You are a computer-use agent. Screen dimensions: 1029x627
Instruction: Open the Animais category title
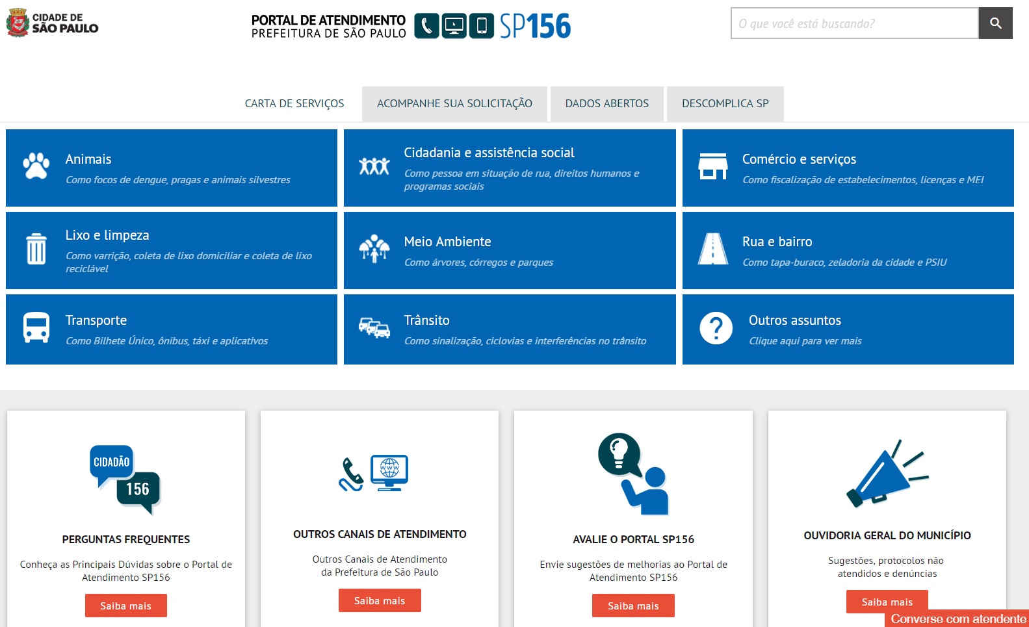point(88,159)
